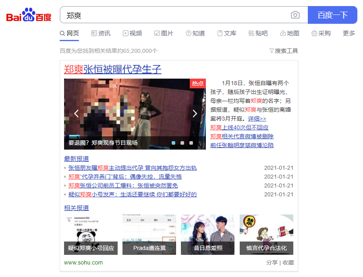The width and height of the screenshot is (363, 277).
Task: Switch to the 视频 tab
Action: coord(132,33)
